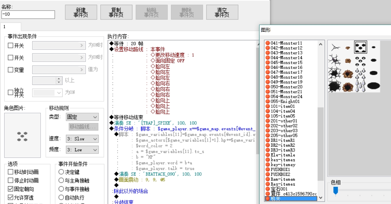Select the orange icon beside 041-Monster11
Screen dimensions: 391x204
point(268,43)
